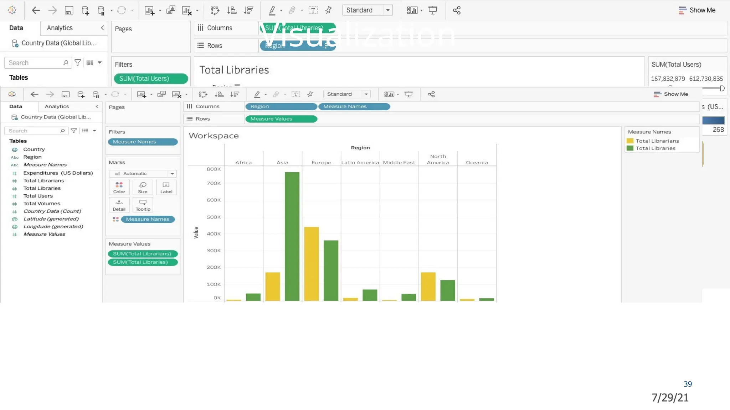Open the Standard fit dropdown in top toolbar
Screen dimensions: 730x410
pos(367,10)
